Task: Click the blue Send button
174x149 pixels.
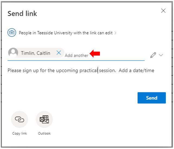Action: click(x=151, y=98)
